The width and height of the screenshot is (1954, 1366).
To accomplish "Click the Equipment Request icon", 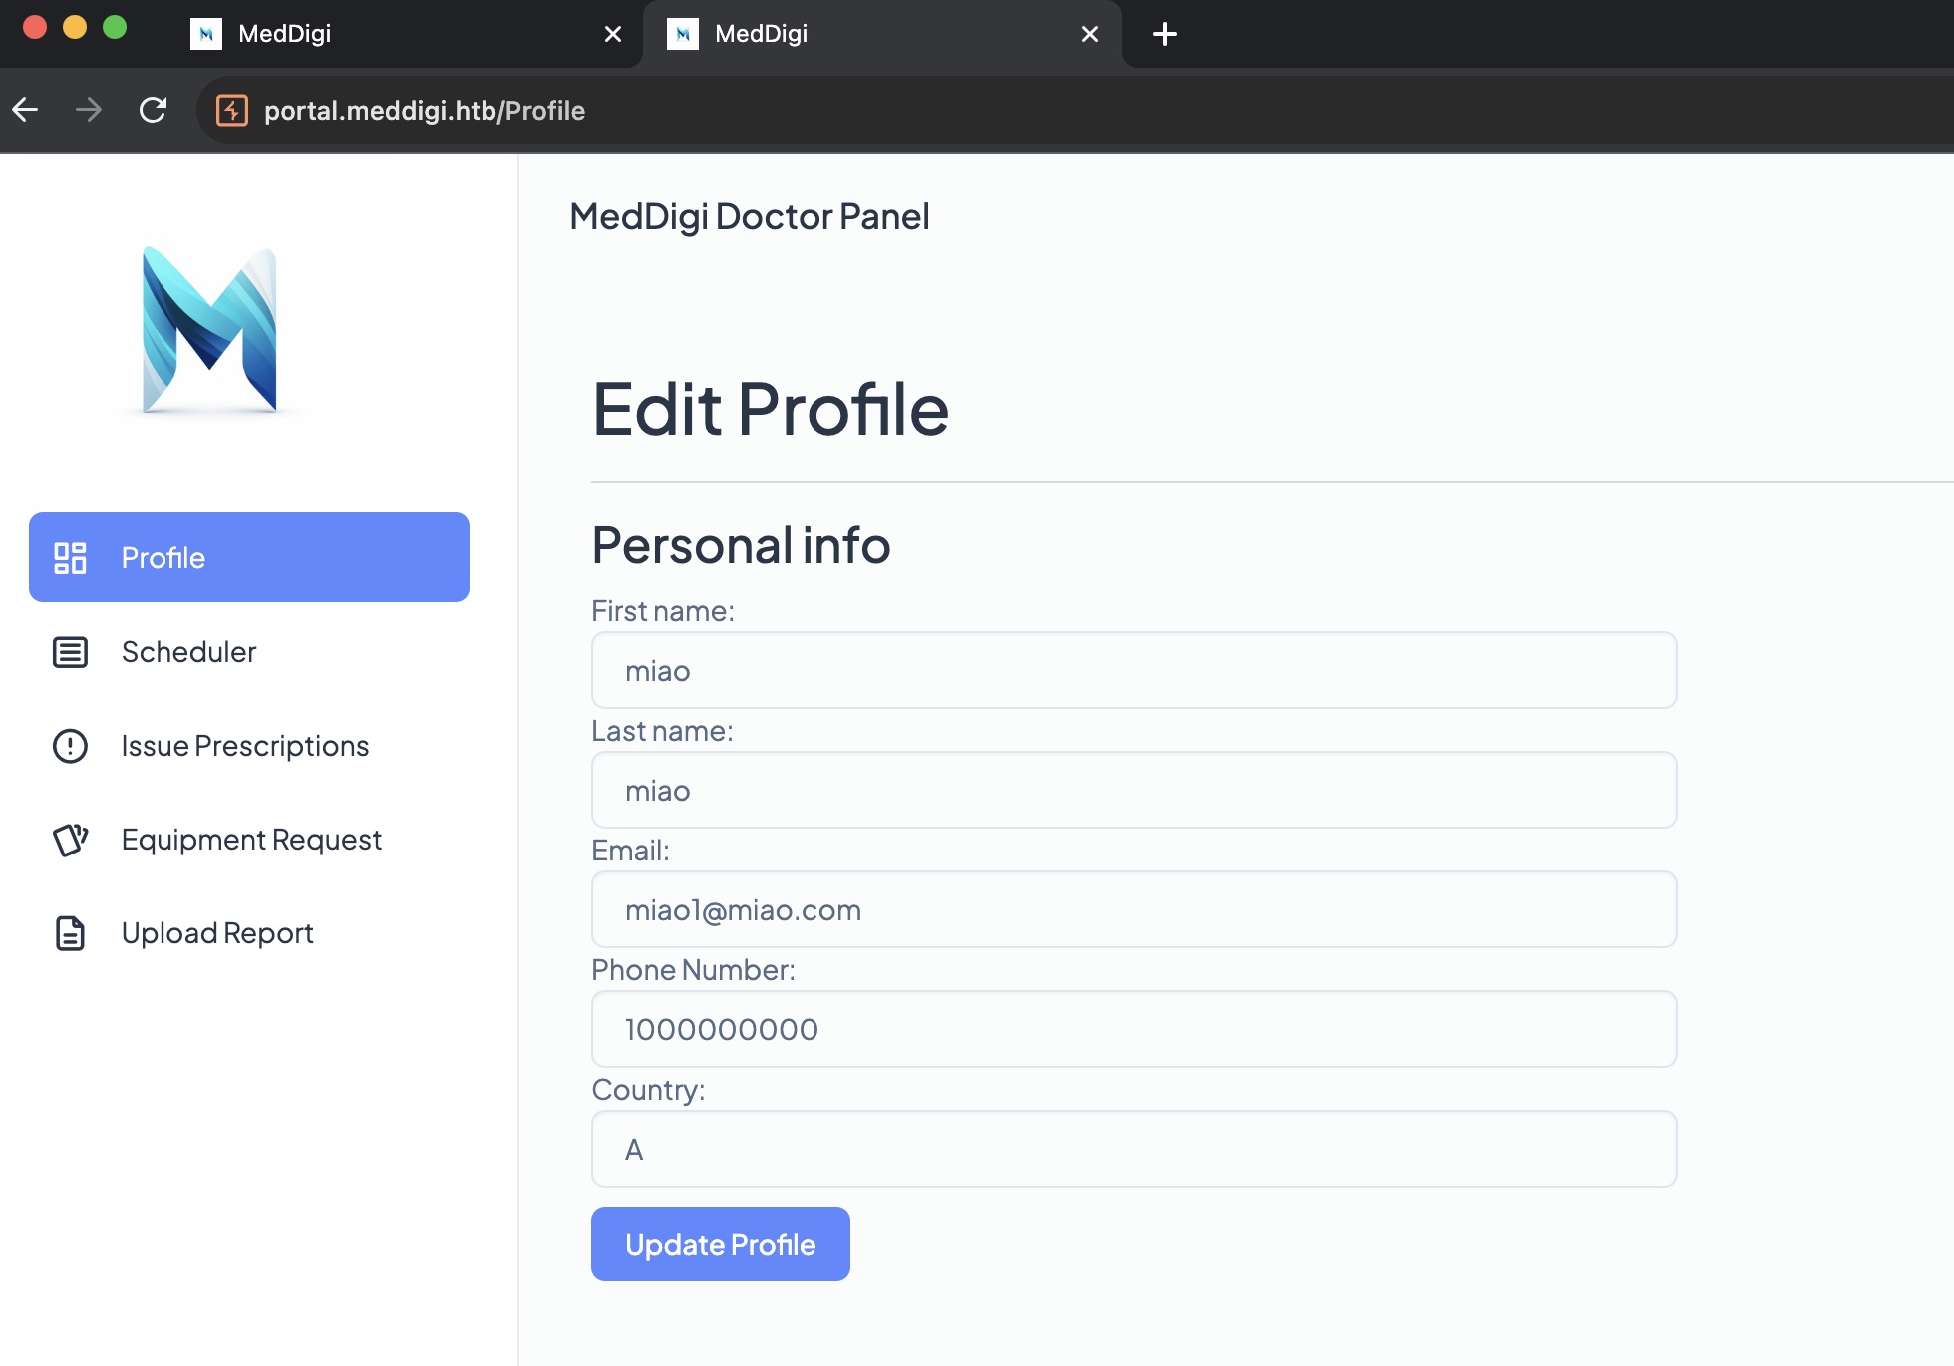I will pos(70,840).
